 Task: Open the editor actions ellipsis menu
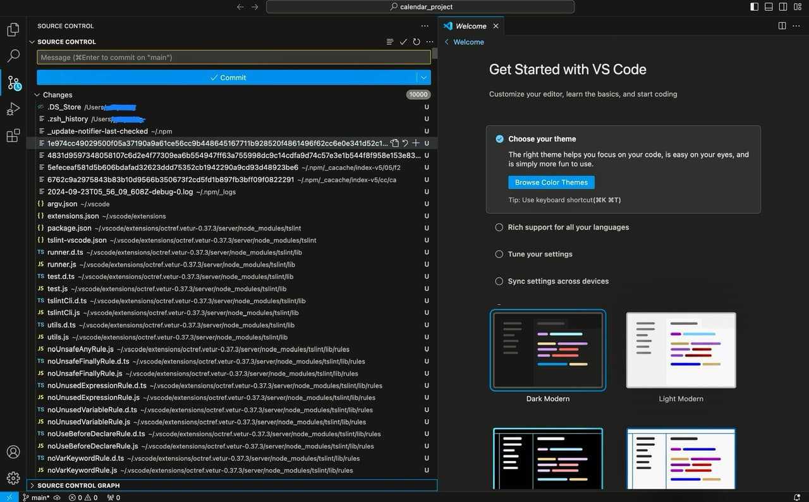point(796,26)
